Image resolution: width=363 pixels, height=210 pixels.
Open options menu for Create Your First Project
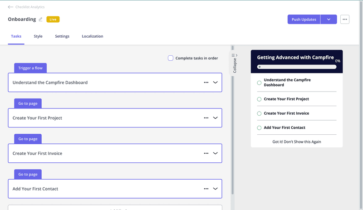coord(206,118)
